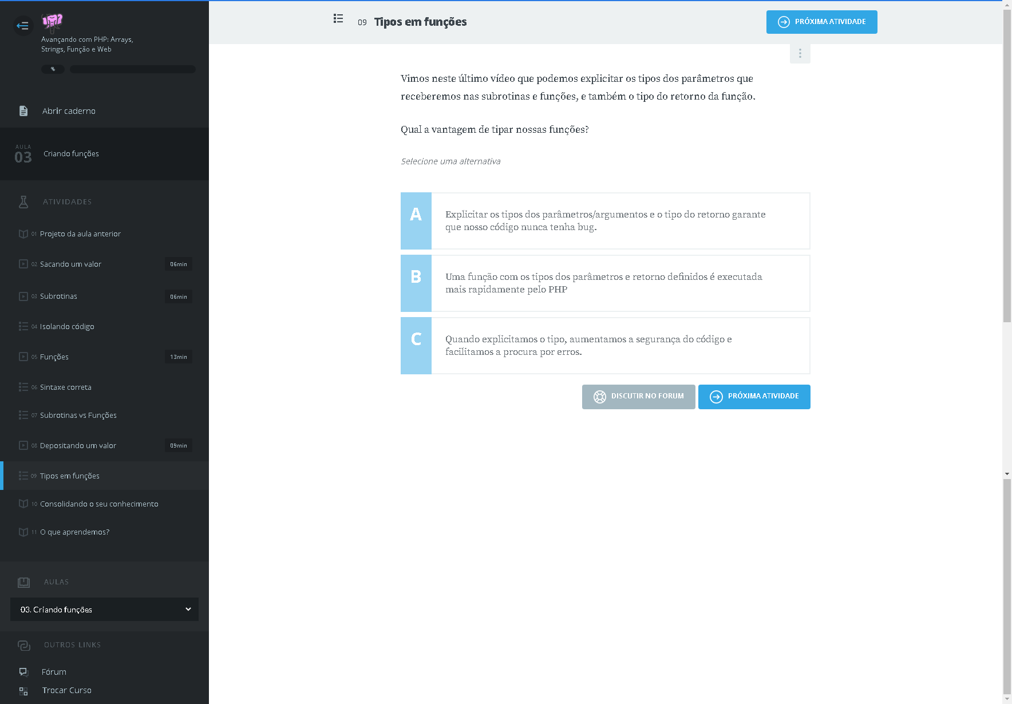Image resolution: width=1012 pixels, height=704 pixels.
Task: Choose alternative C about code security
Action: [605, 346]
